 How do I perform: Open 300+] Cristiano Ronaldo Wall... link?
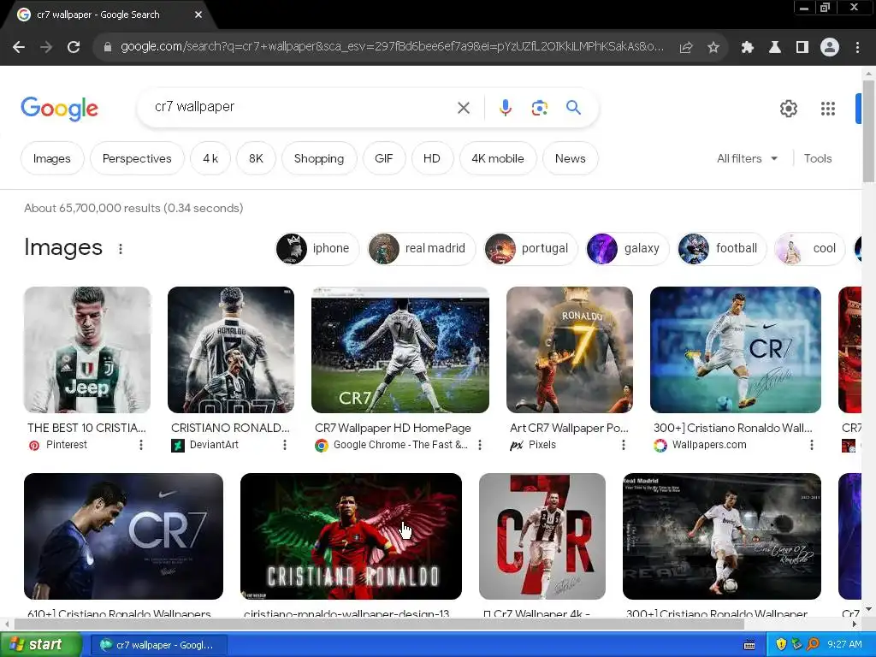(x=733, y=428)
